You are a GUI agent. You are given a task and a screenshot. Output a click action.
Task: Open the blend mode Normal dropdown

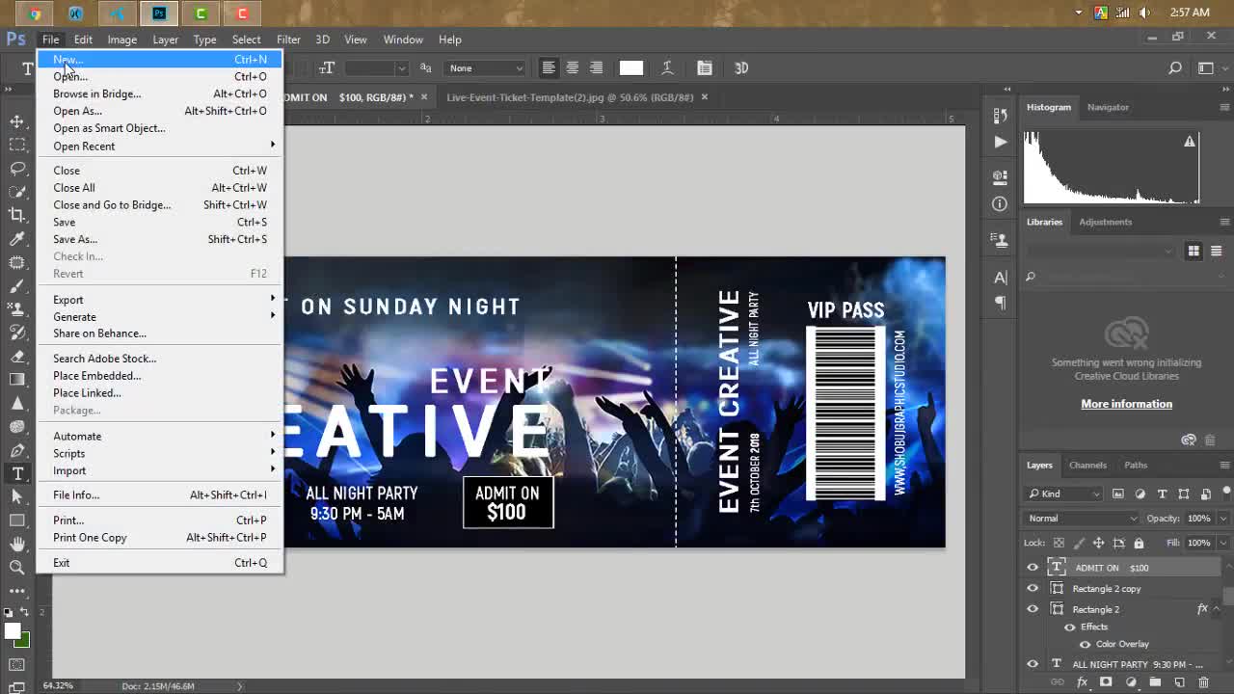coord(1083,519)
